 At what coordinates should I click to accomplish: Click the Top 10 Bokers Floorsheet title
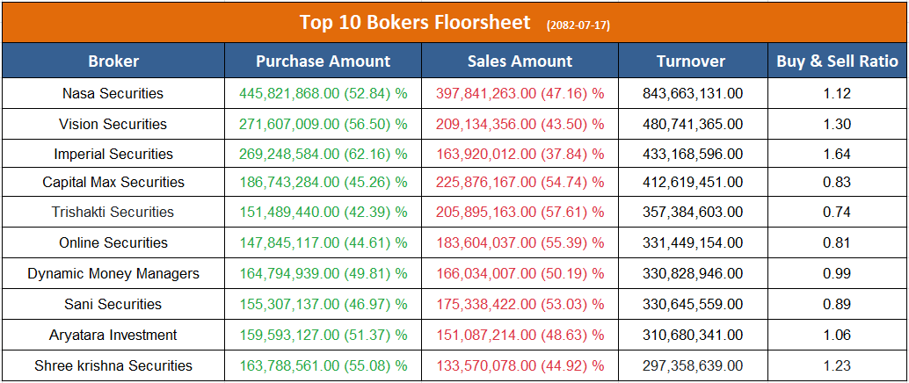(416, 22)
